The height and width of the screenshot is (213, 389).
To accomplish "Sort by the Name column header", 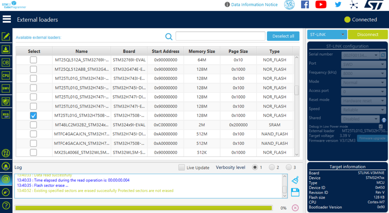I will (x=82, y=51).
